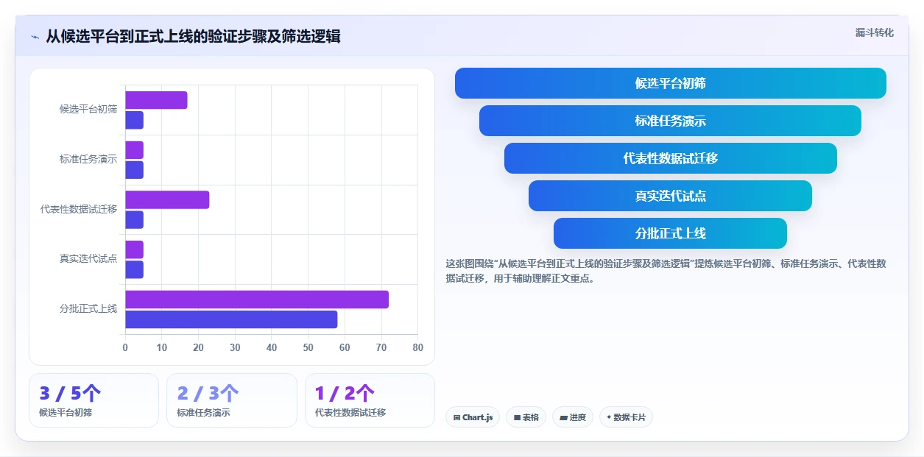Click the purple bar for 标准任务演示
The width and height of the screenshot is (924, 457).
(134, 150)
